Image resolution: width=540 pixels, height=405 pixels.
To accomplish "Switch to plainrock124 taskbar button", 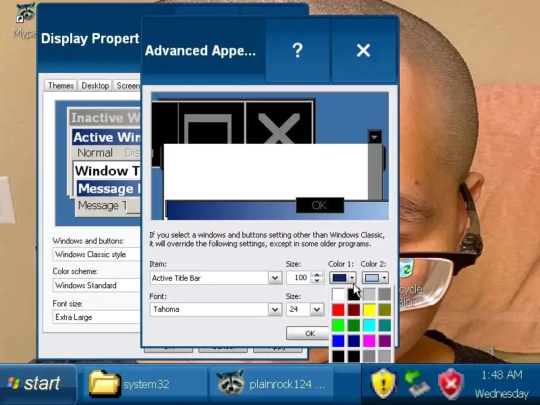I will pyautogui.click(x=271, y=384).
